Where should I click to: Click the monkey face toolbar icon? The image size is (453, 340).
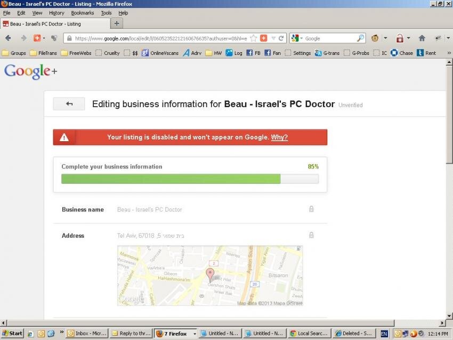point(375,38)
